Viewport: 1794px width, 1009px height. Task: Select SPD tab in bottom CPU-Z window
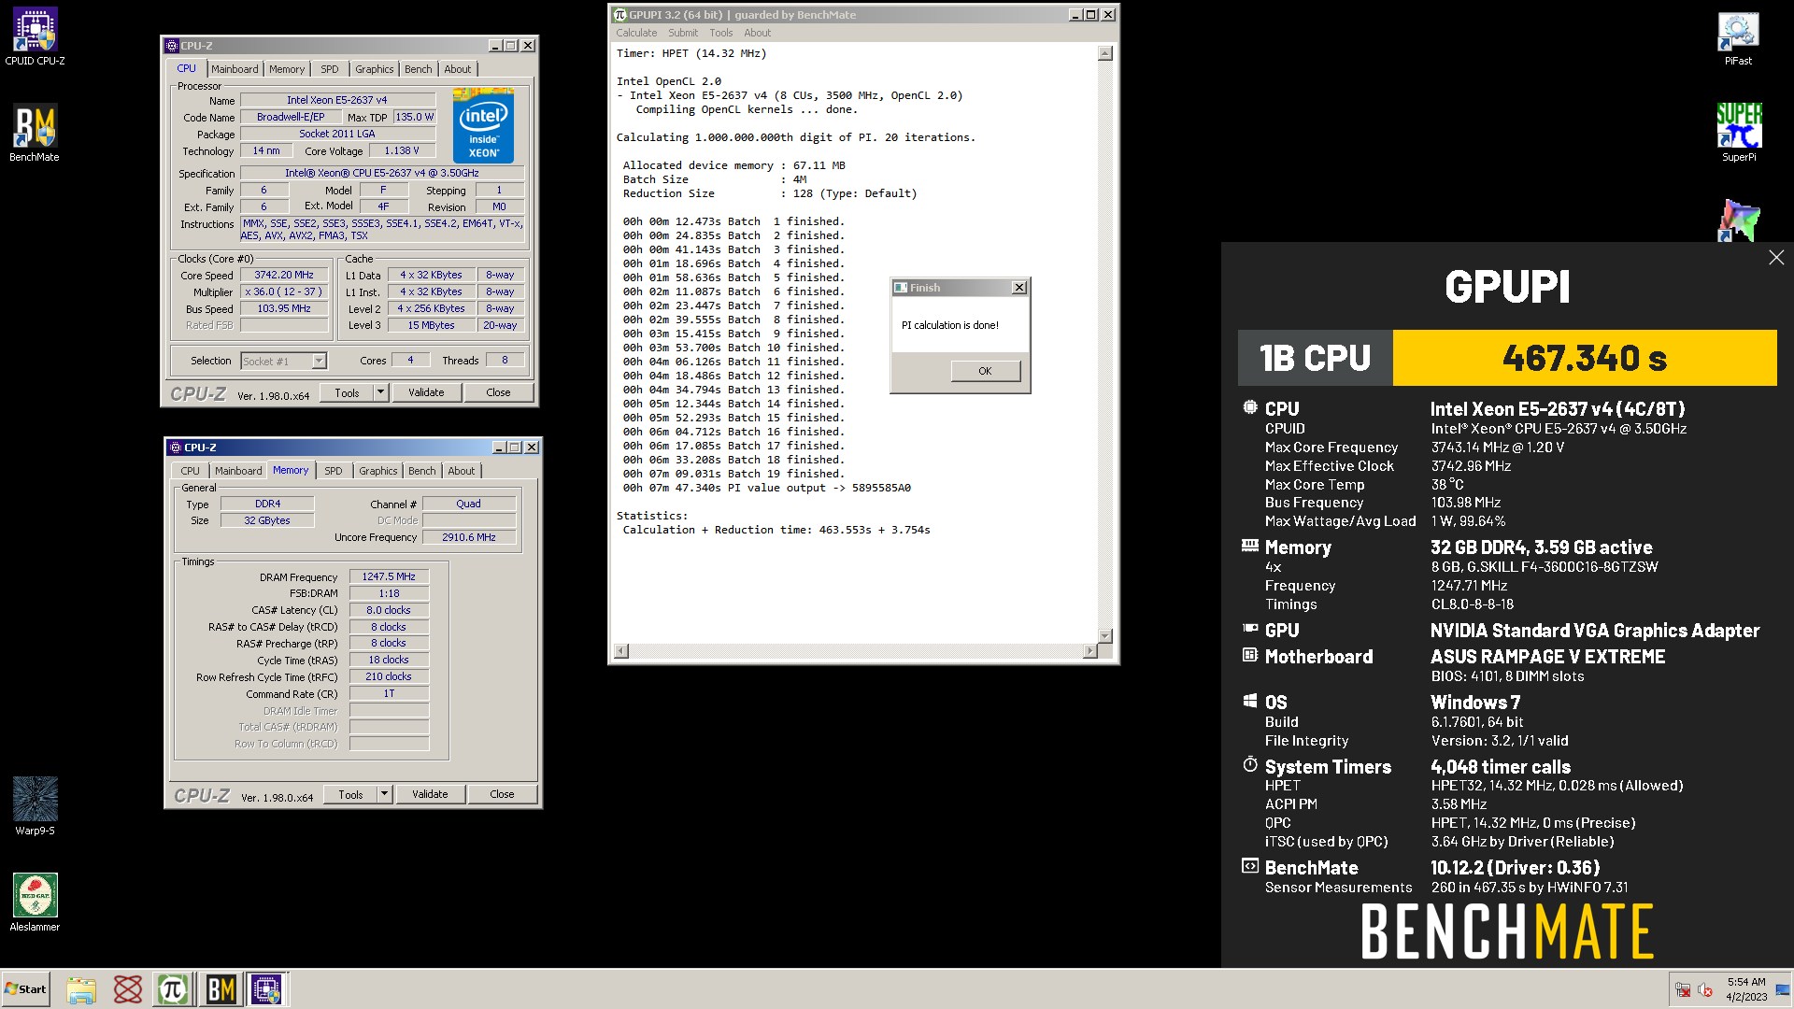click(x=334, y=471)
